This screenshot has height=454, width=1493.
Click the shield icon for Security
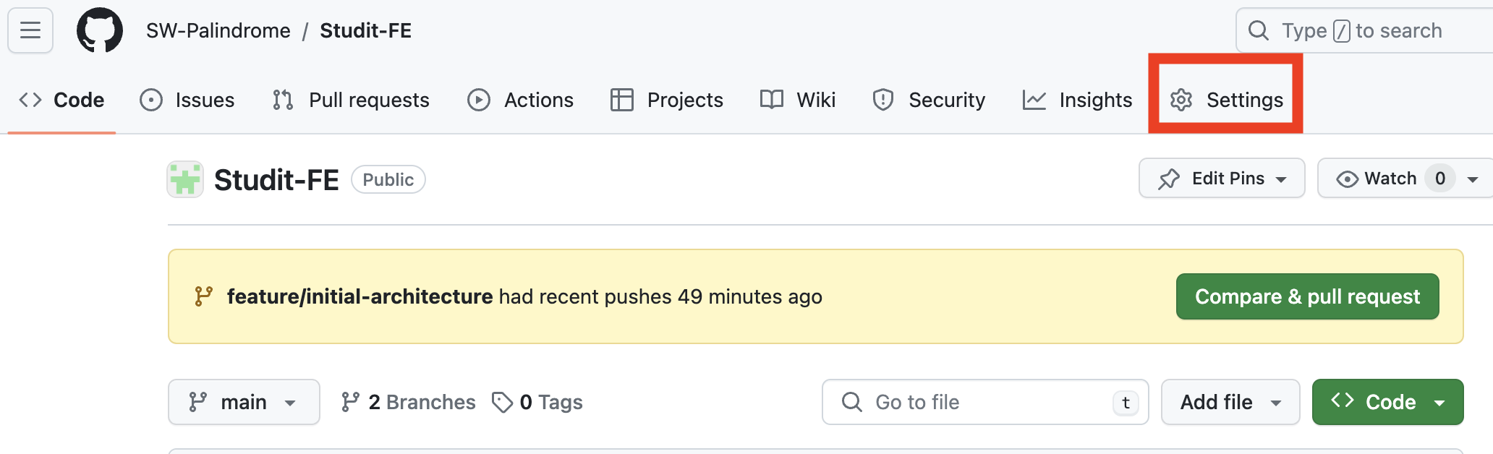(883, 100)
